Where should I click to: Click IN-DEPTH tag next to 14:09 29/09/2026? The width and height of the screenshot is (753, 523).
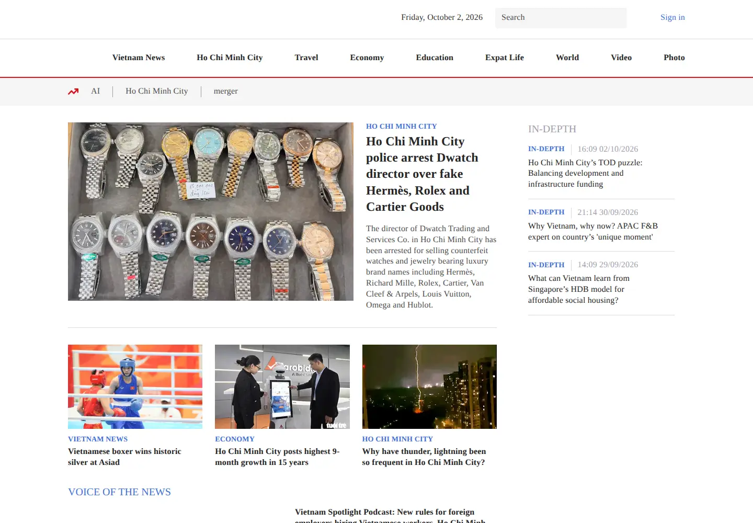[546, 265]
